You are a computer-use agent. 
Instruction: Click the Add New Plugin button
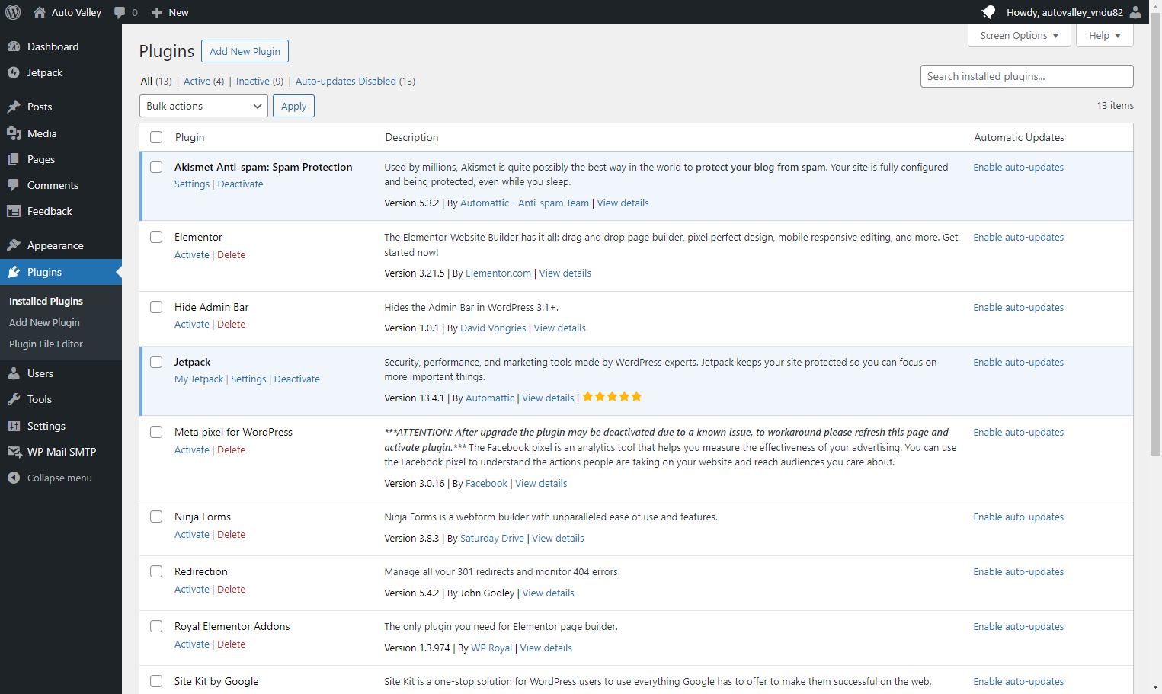coord(245,51)
